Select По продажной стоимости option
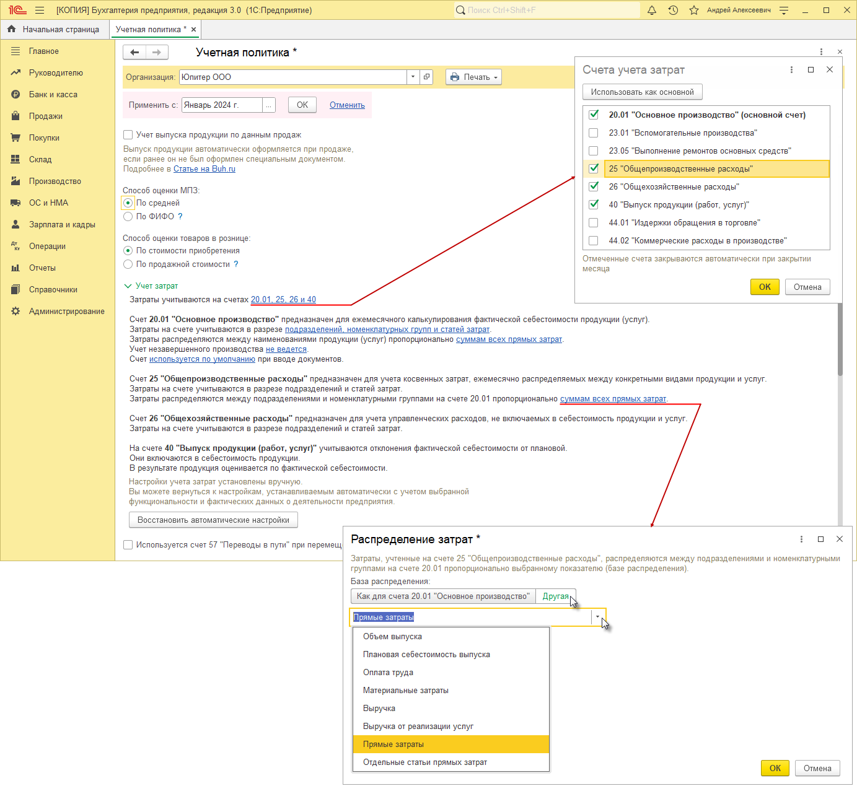857x786 pixels. pos(128,264)
